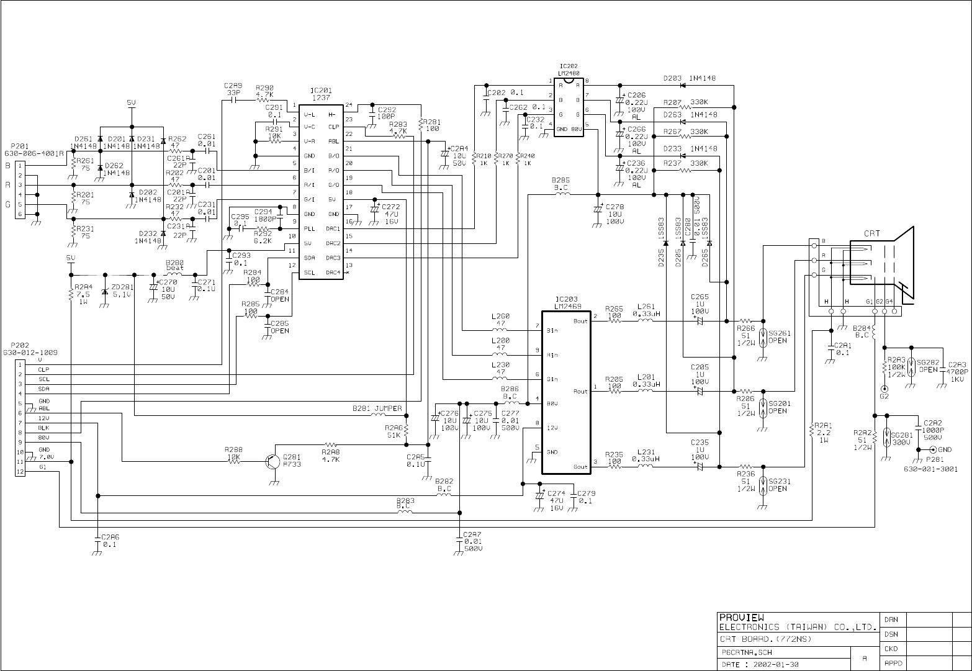Click the "C272" capacitor label
Viewport: 972px width, 671px height.
pyautogui.click(x=391, y=207)
